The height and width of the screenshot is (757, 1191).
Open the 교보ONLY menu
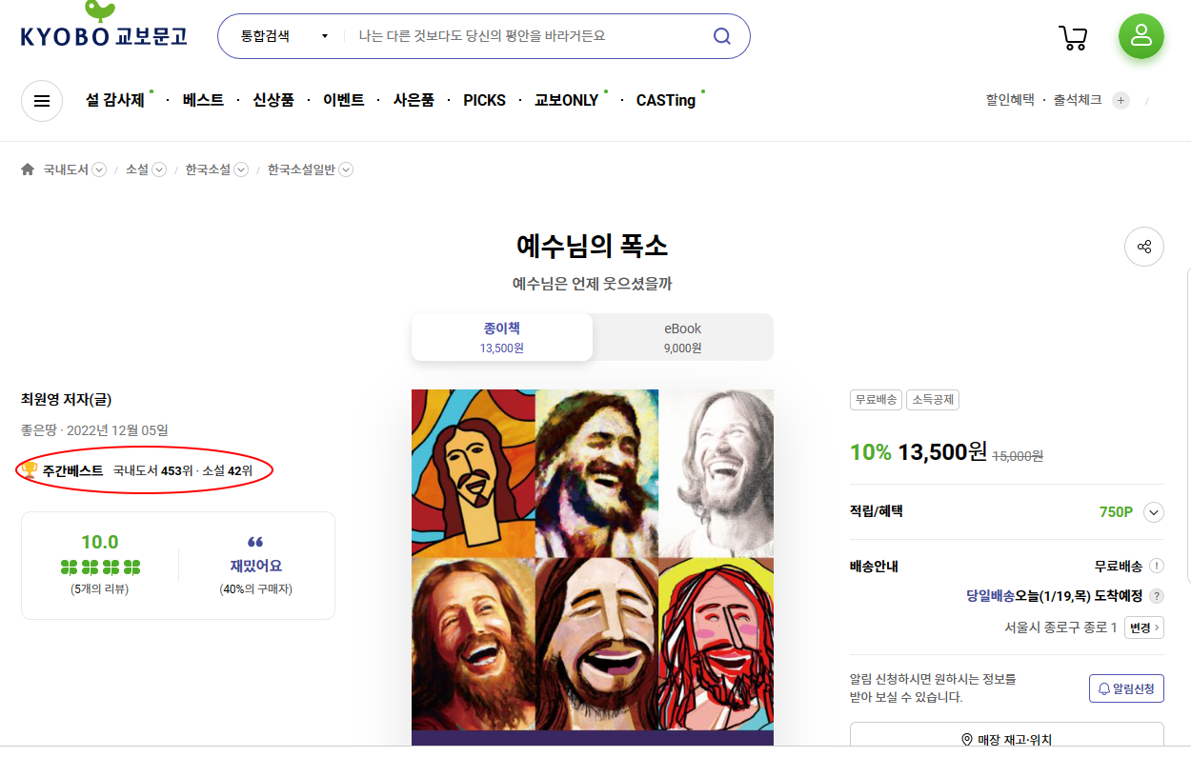(x=567, y=100)
